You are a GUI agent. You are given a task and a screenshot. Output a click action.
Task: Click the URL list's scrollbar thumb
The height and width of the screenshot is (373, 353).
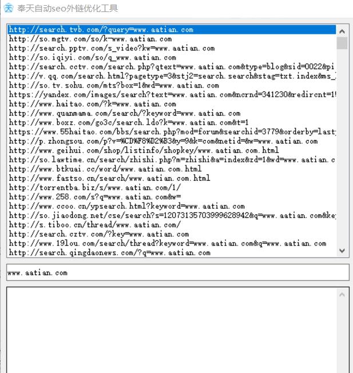(x=342, y=43)
